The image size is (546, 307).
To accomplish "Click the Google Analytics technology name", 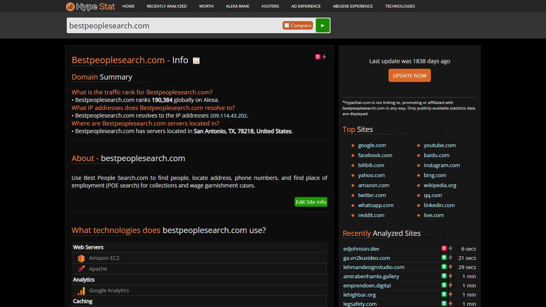I will (109, 291).
